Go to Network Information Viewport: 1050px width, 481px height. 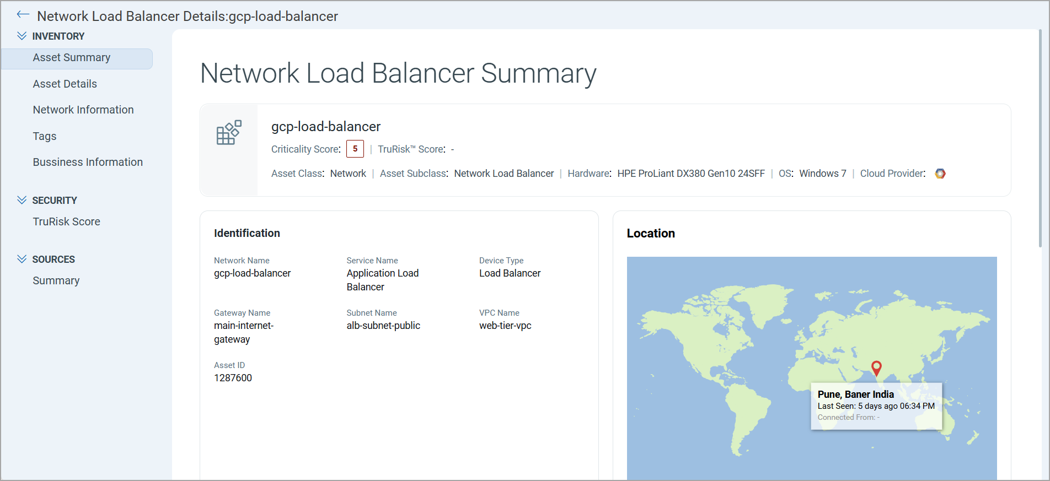click(x=83, y=110)
